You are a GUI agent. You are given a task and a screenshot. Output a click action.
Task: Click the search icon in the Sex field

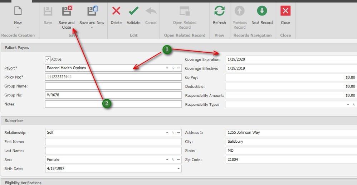pos(172,160)
